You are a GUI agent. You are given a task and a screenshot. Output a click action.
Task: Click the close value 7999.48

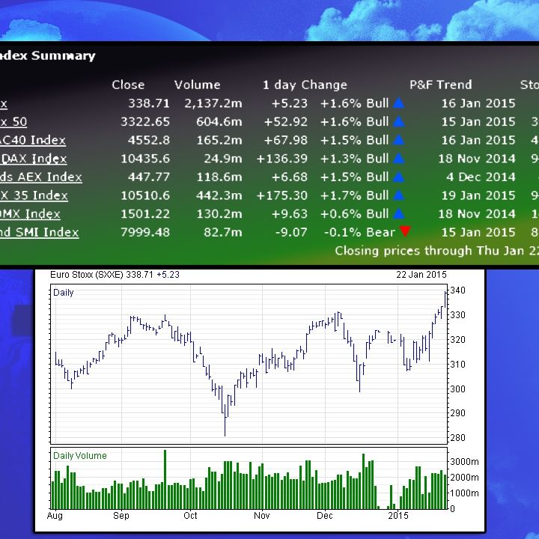coord(145,232)
